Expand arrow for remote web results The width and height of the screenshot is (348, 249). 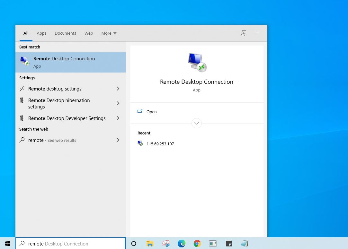coord(118,140)
